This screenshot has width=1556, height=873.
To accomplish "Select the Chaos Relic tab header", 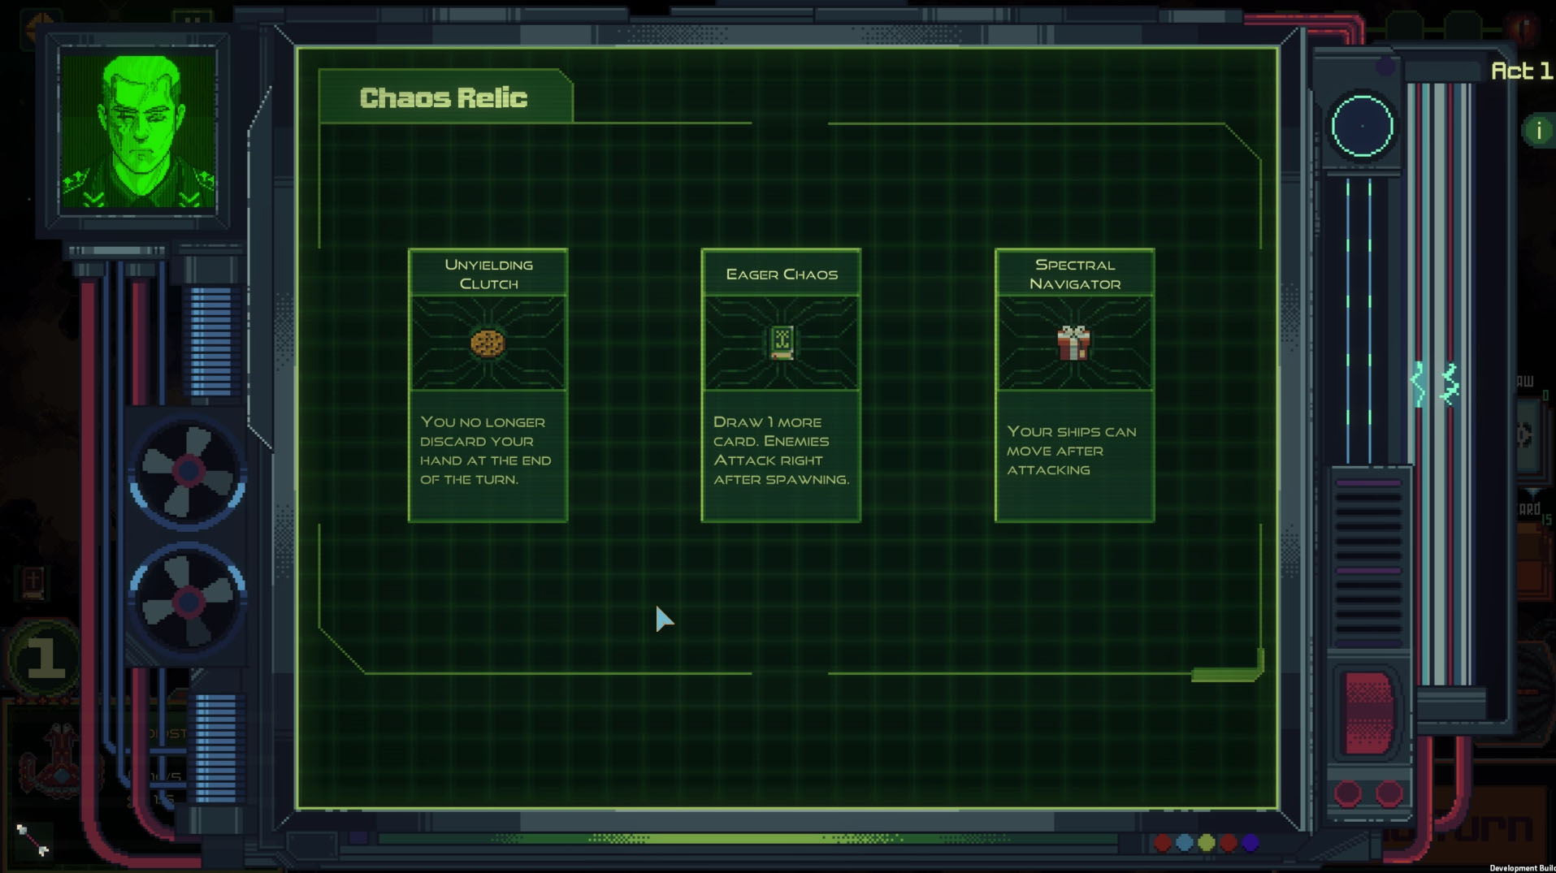I will pos(444,98).
